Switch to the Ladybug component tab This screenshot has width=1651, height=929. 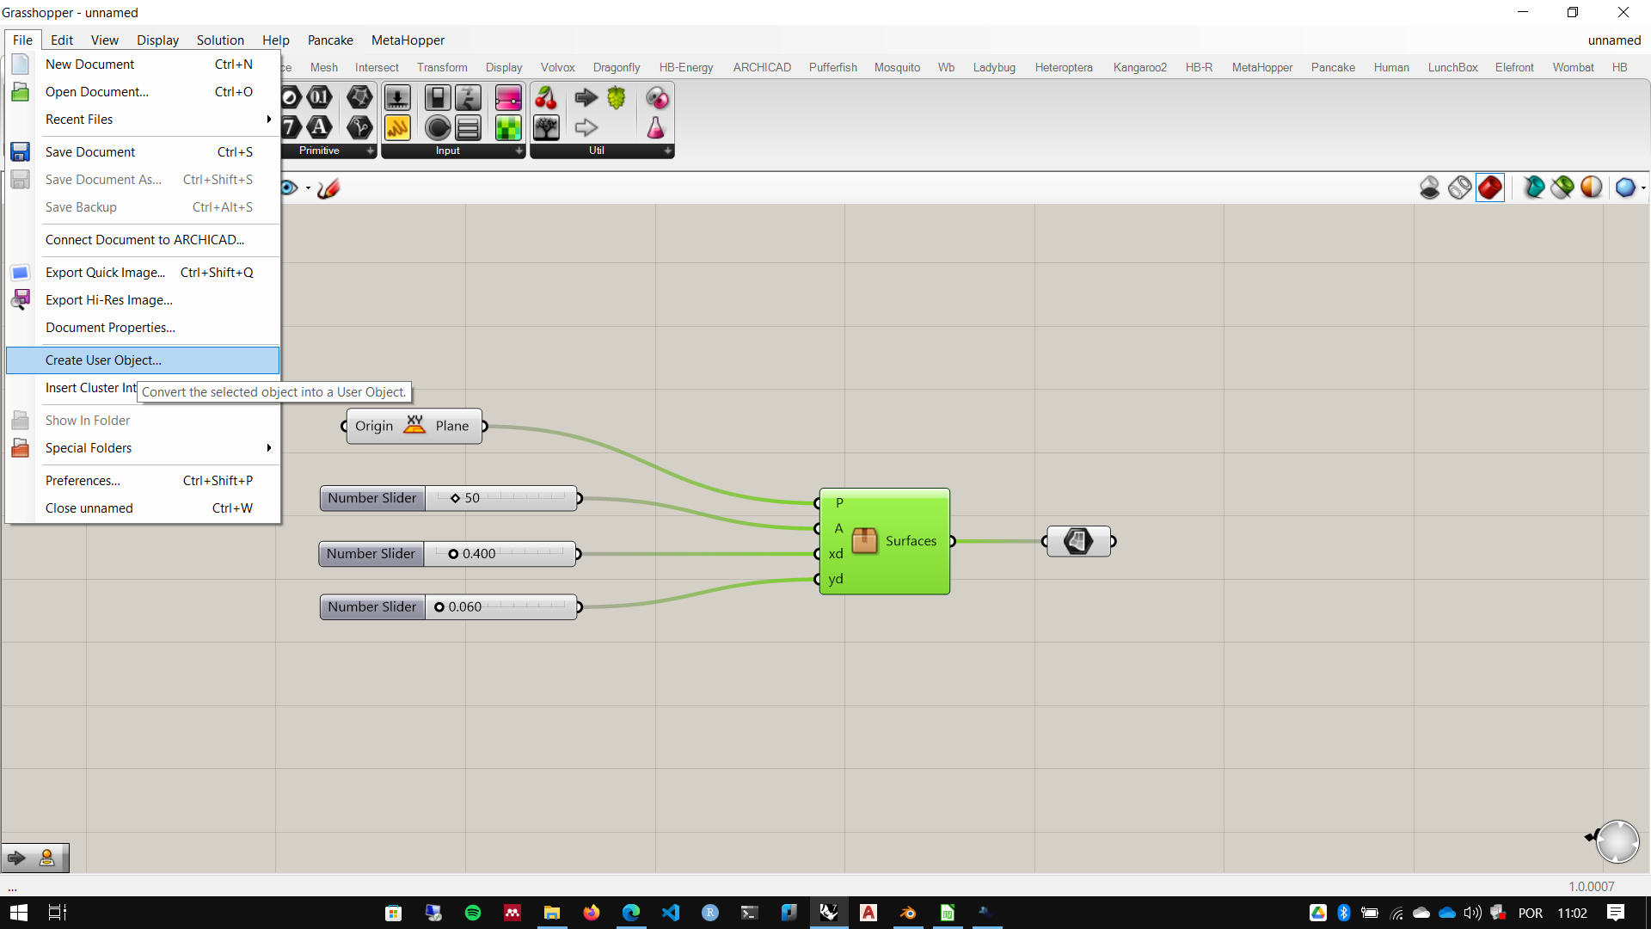tap(994, 67)
